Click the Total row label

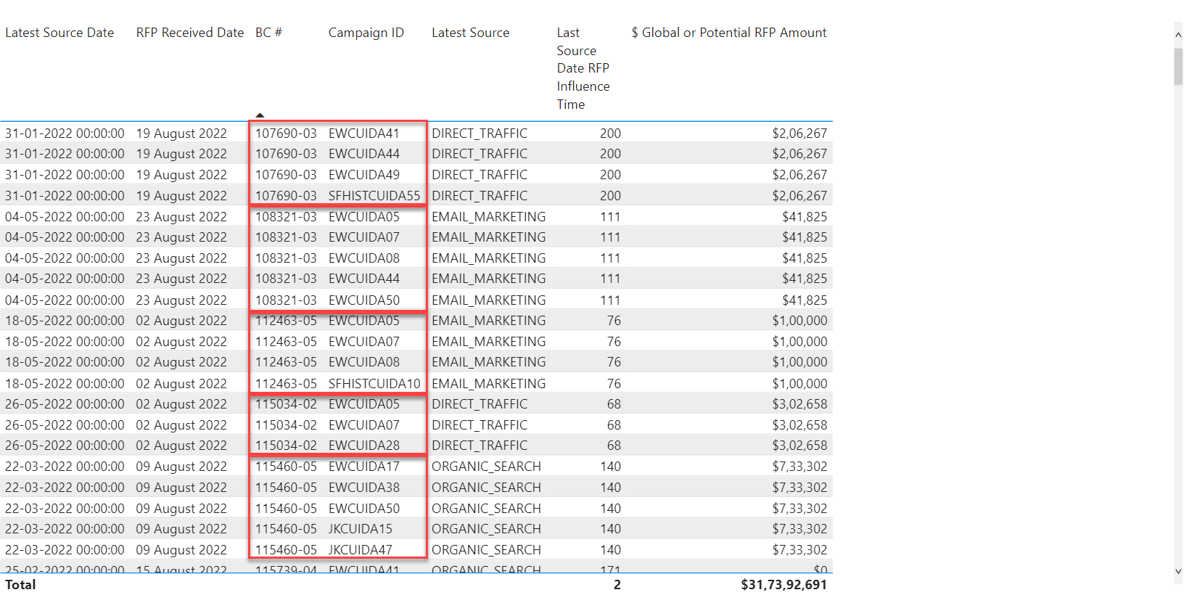[20, 585]
